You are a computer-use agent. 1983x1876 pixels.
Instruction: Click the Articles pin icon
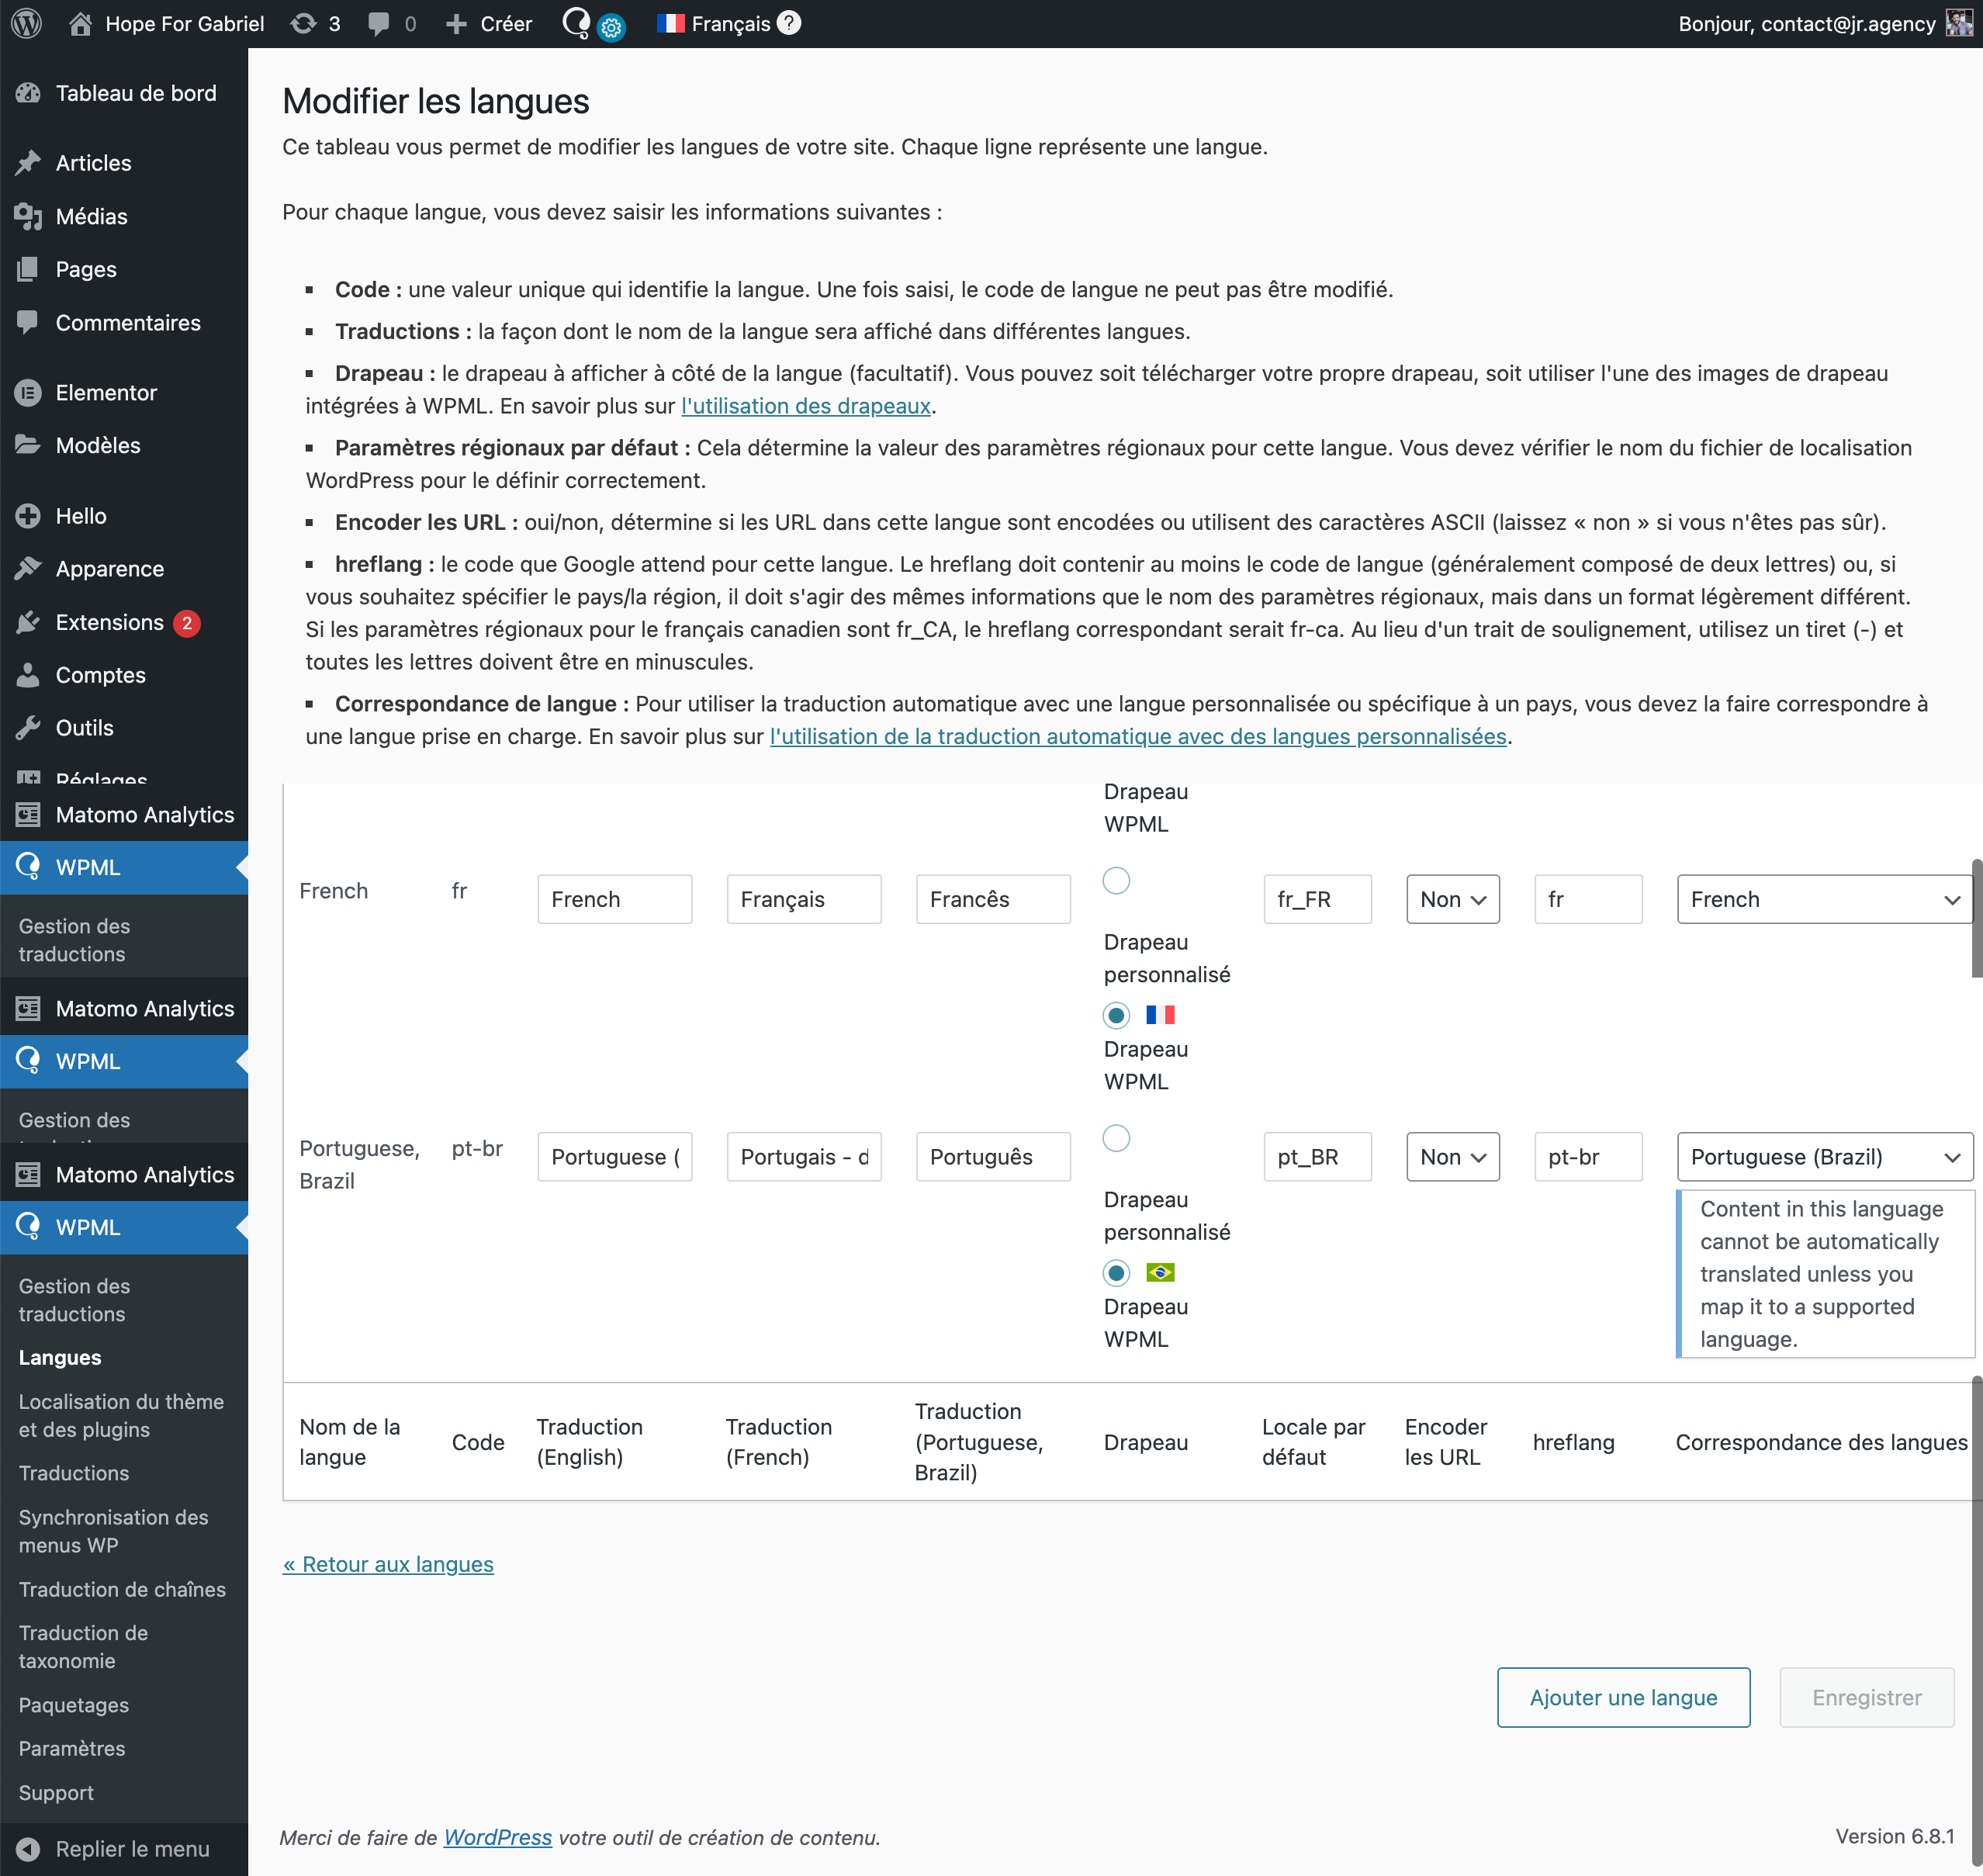tap(28, 162)
